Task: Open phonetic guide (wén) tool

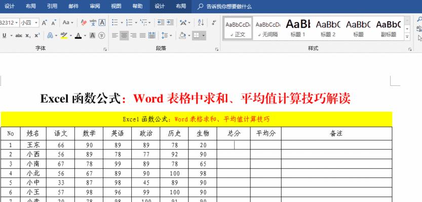Action: [93, 23]
